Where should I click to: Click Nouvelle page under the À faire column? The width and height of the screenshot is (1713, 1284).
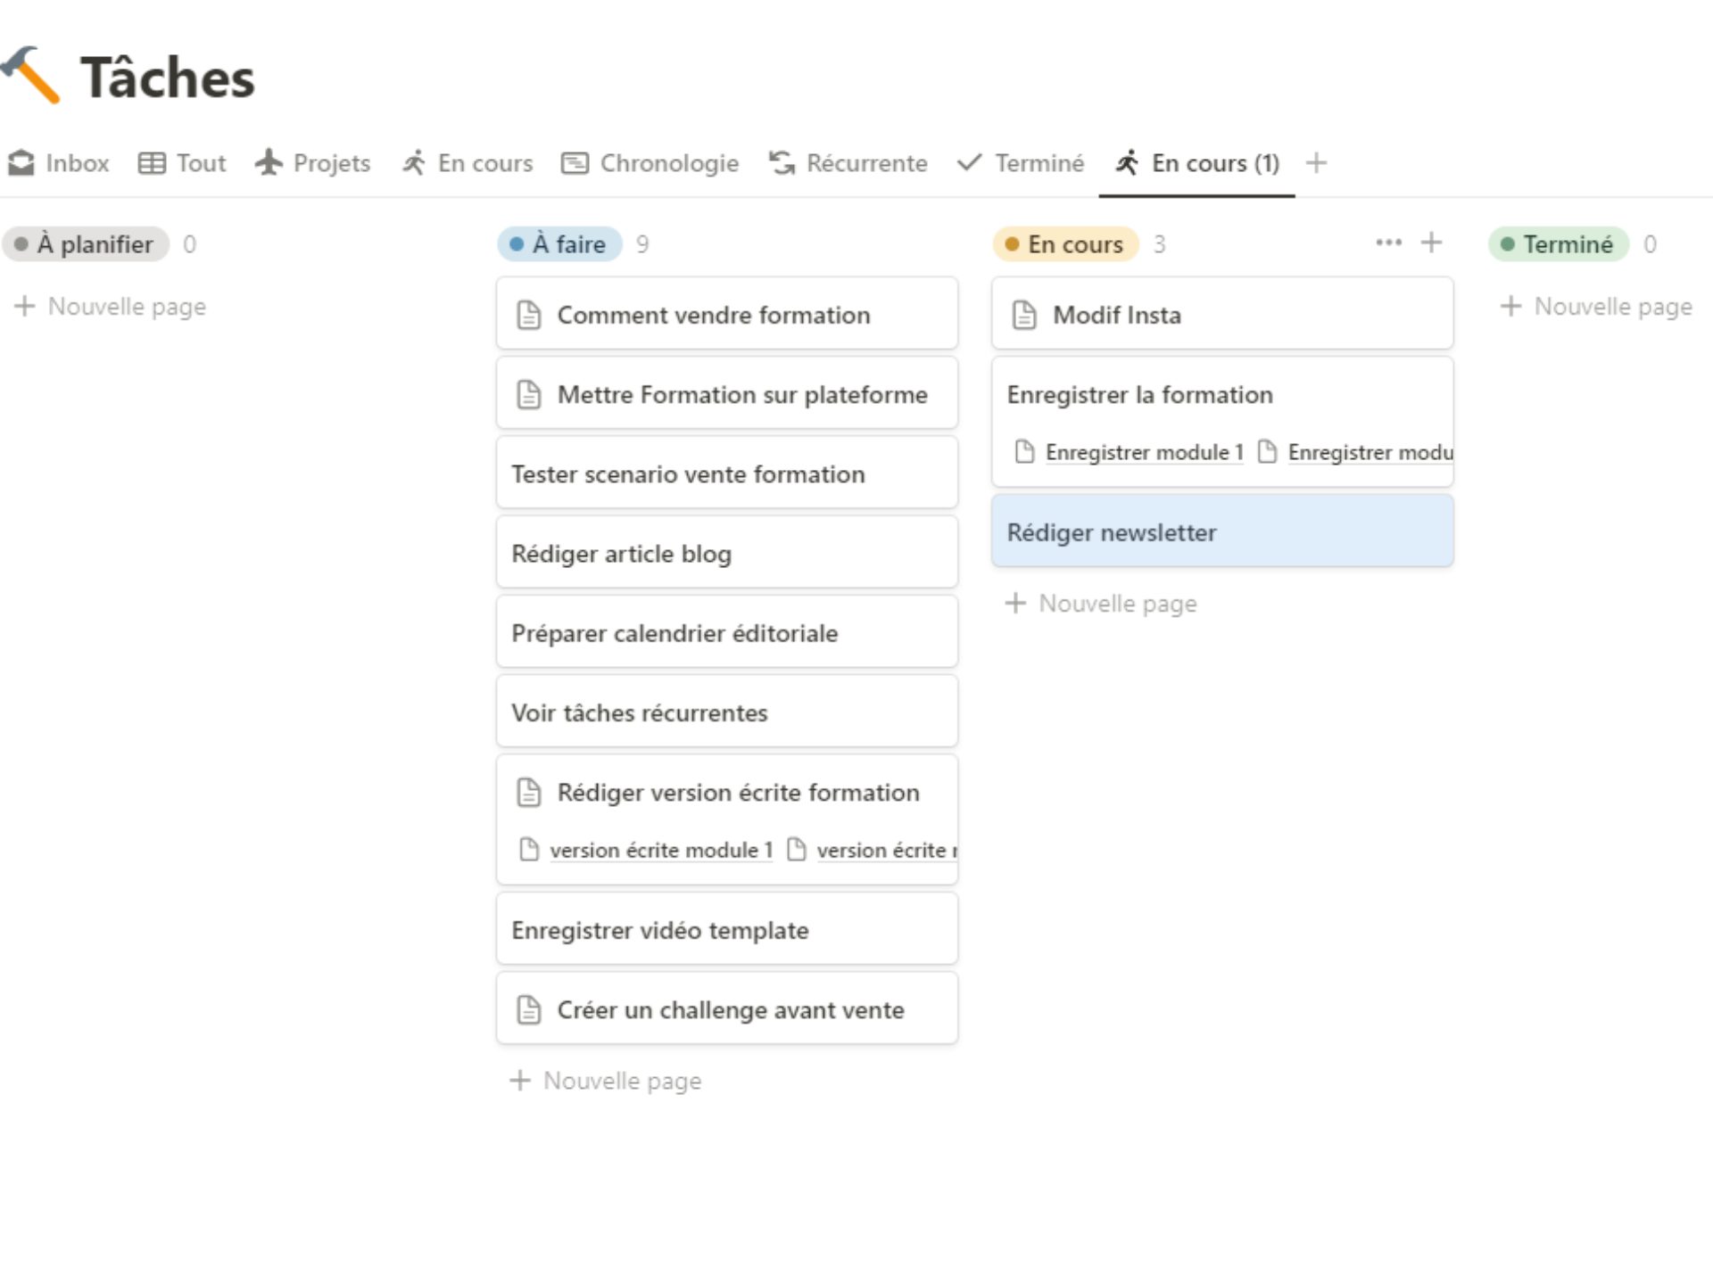[x=604, y=1081]
